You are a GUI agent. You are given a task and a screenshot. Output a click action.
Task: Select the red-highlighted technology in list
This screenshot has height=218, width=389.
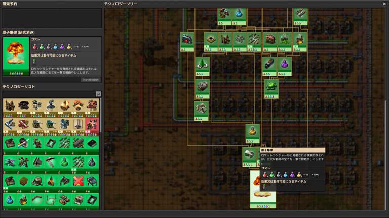[92, 126]
